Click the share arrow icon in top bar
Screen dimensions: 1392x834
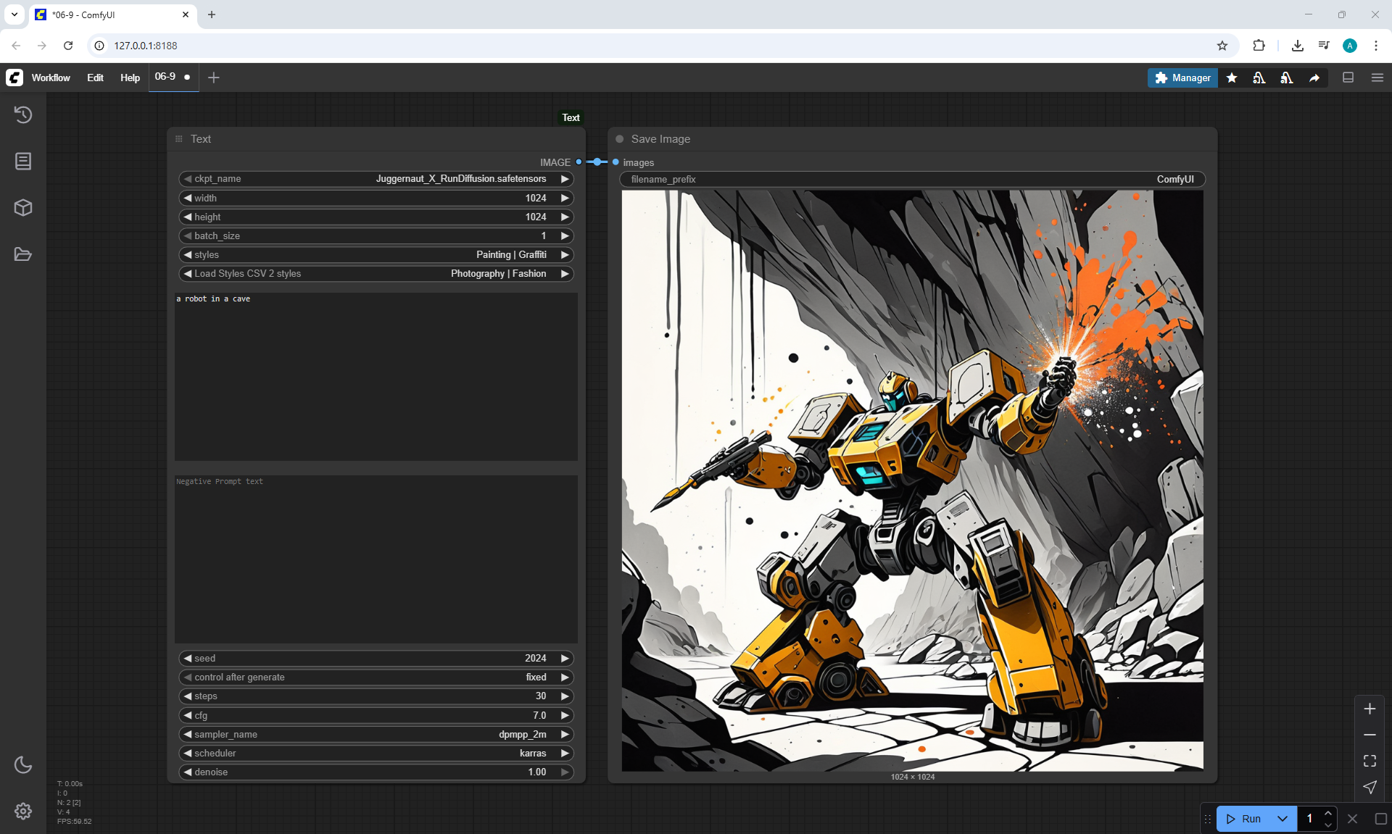point(1314,78)
